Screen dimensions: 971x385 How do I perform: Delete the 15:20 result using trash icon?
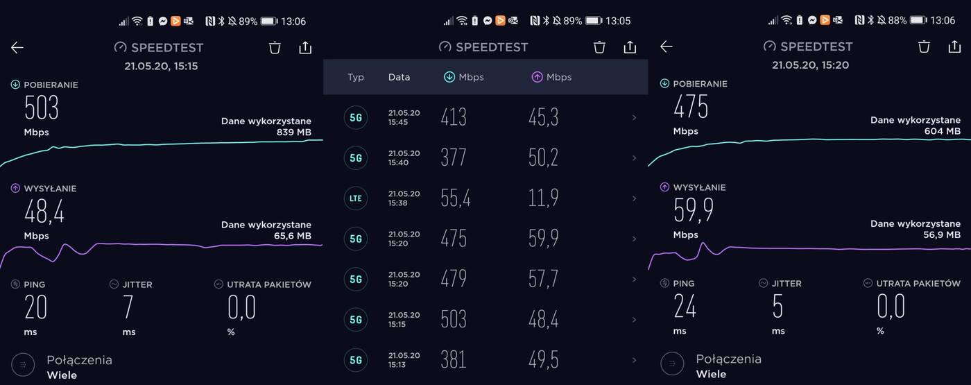tap(924, 46)
